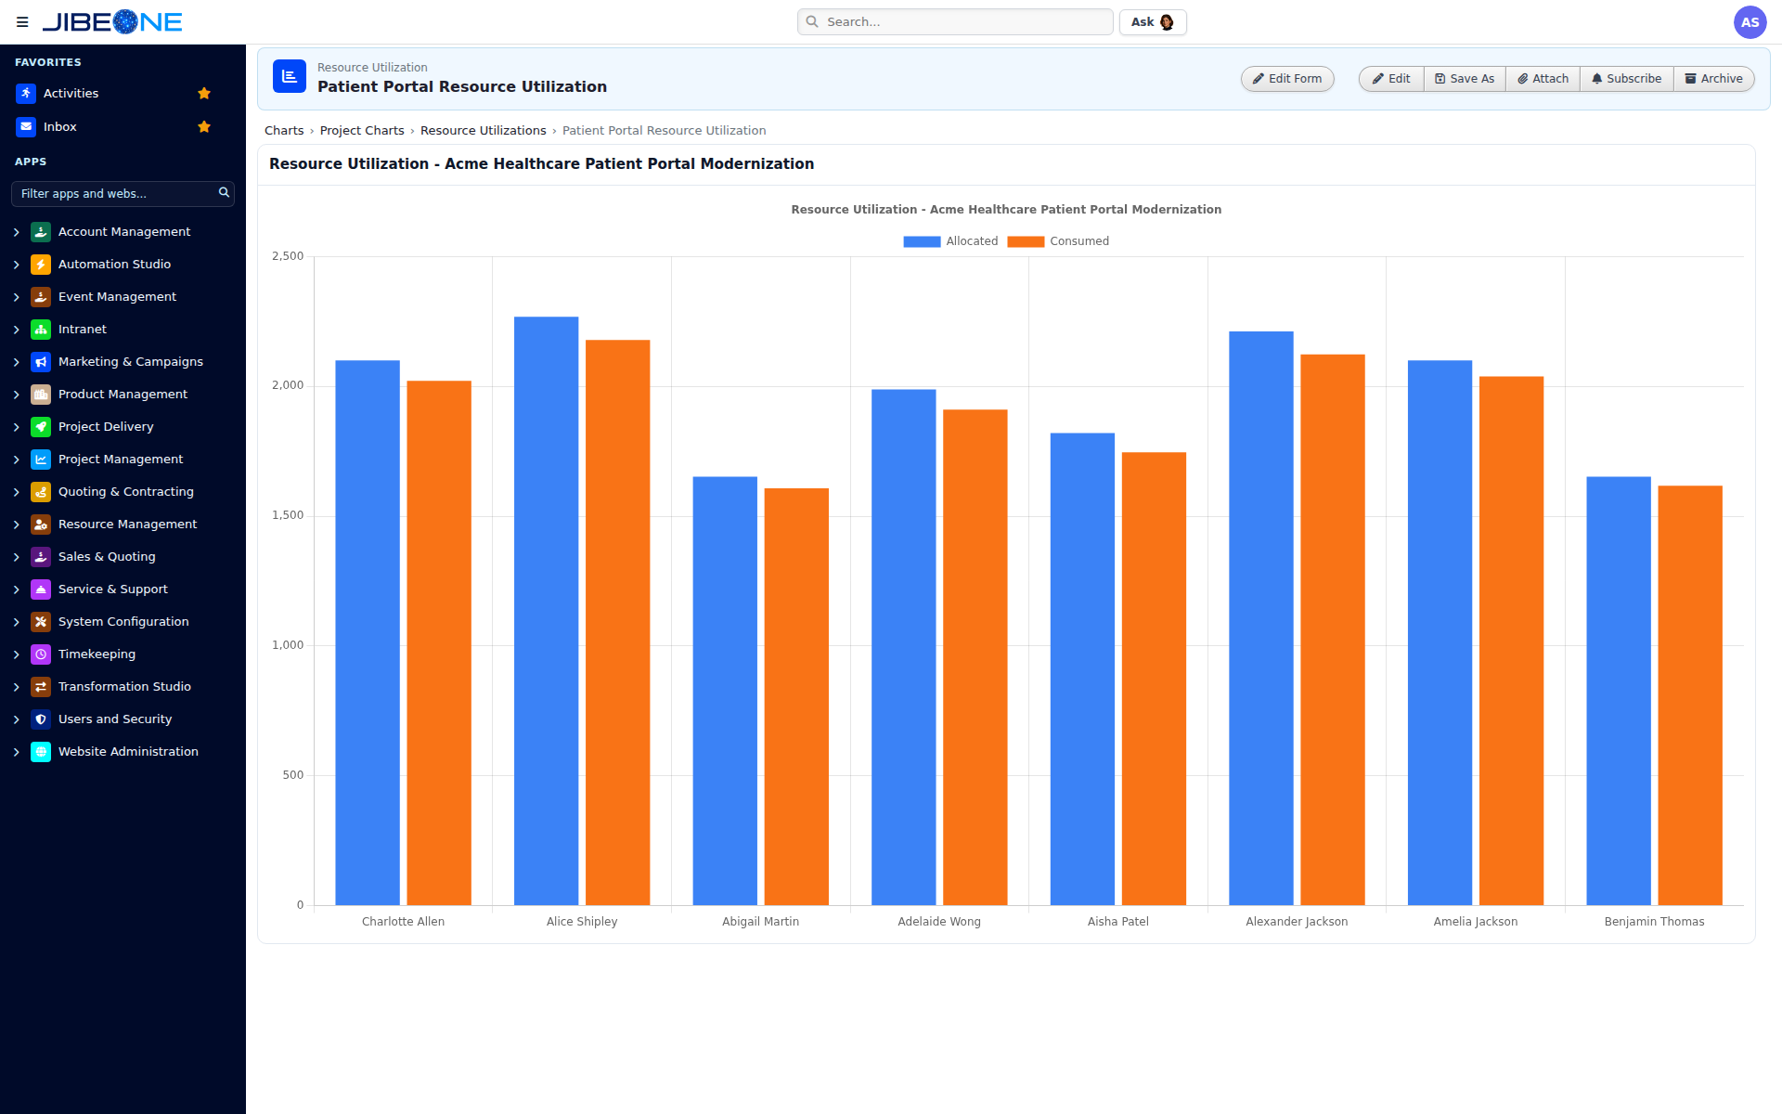
Task: Toggle the Inbox favorite star
Action: (x=204, y=127)
